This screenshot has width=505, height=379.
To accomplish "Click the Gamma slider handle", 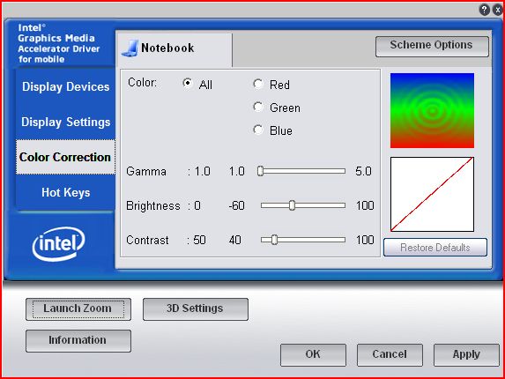I will point(260,171).
